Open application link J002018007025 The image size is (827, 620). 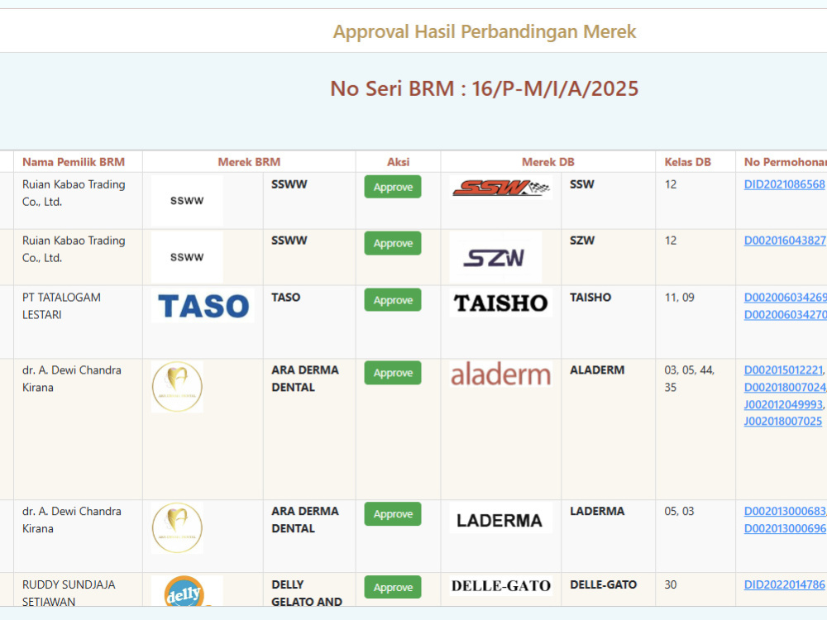(782, 422)
